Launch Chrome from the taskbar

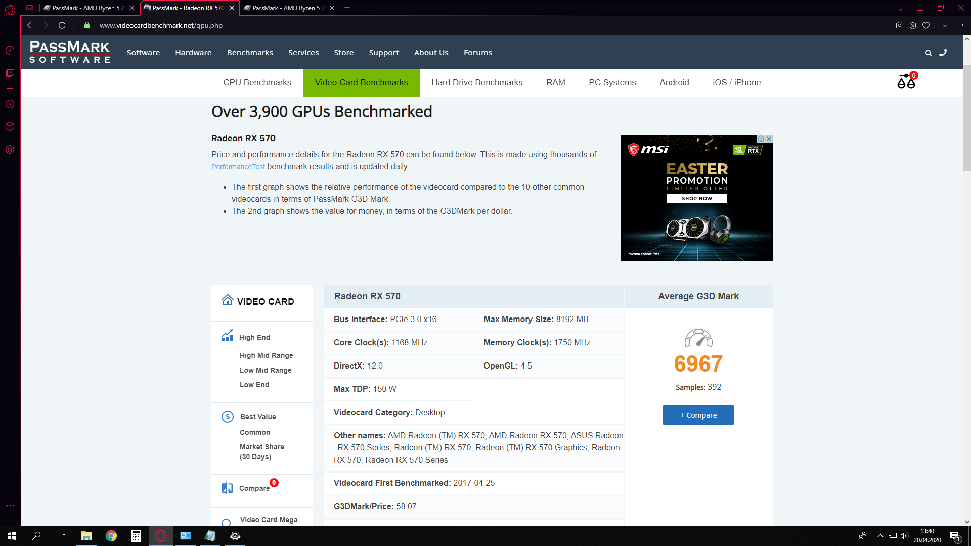[111, 536]
